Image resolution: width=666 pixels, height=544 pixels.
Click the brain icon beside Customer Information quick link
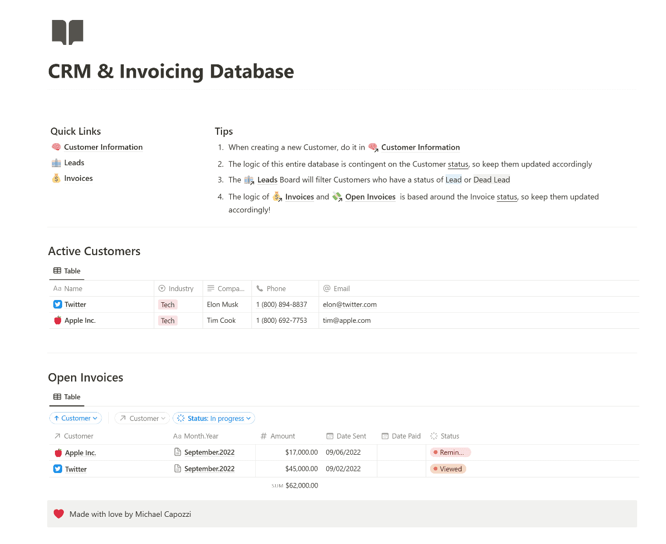tap(56, 147)
